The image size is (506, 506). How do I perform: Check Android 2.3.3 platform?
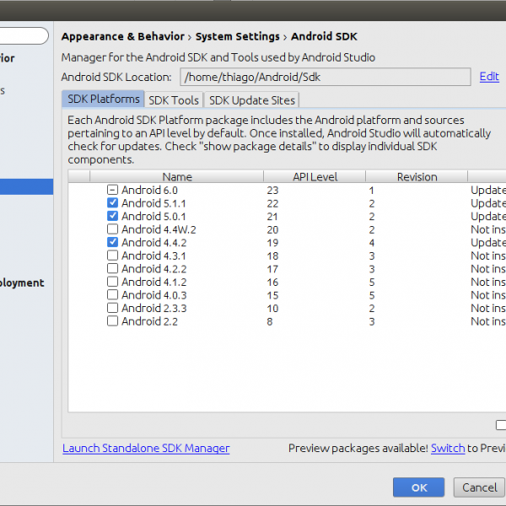[x=112, y=308]
